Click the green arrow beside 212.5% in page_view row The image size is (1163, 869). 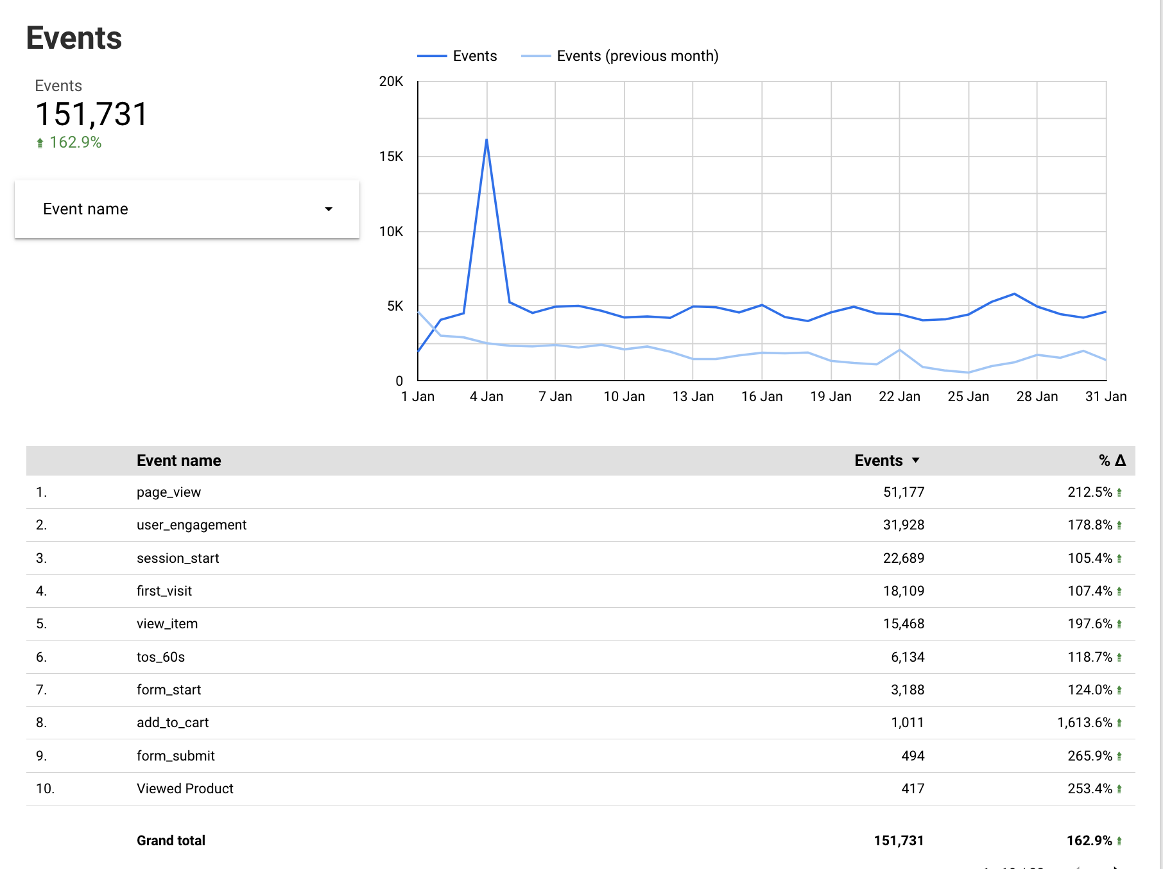1119,492
